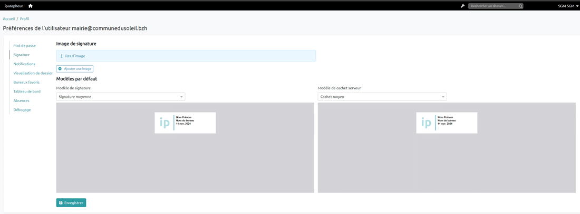This screenshot has width=580, height=214.
Task: Open the Mot de passe section
Action: (24, 46)
